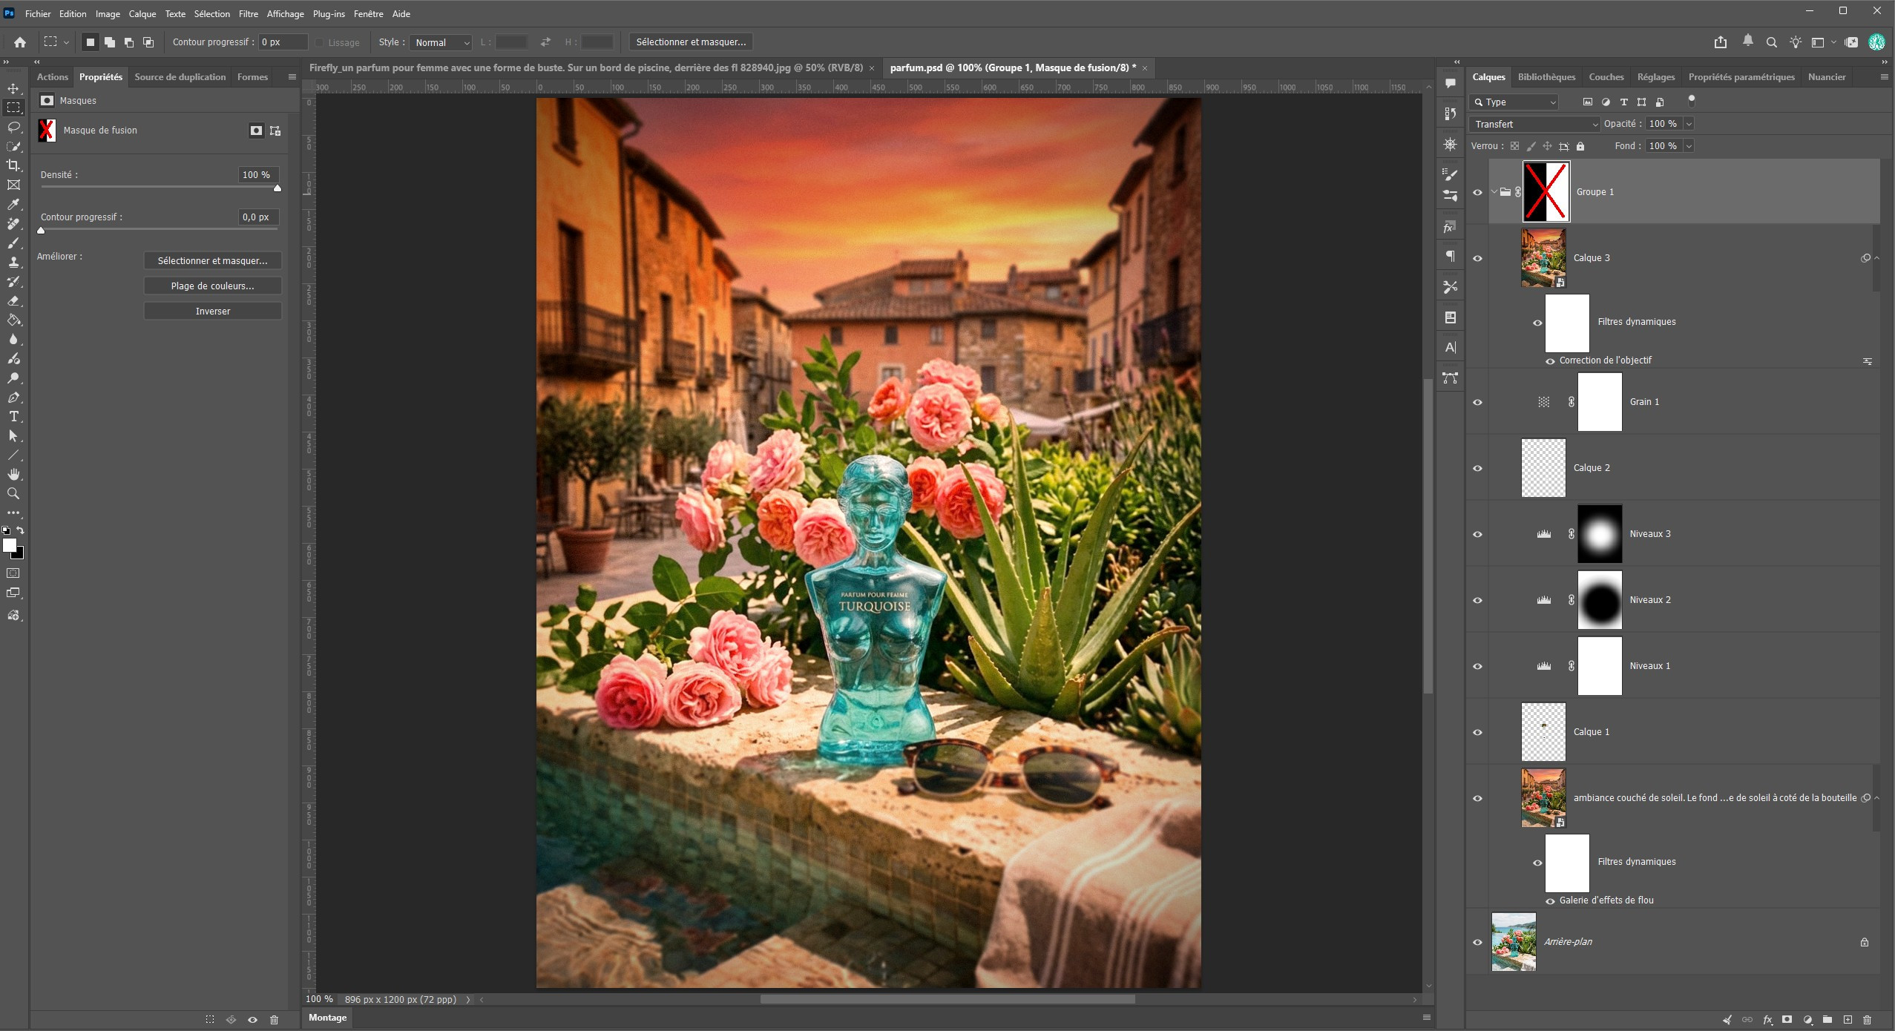1895x1031 pixels.
Task: Switch to the Actions tab
Action: [52, 77]
